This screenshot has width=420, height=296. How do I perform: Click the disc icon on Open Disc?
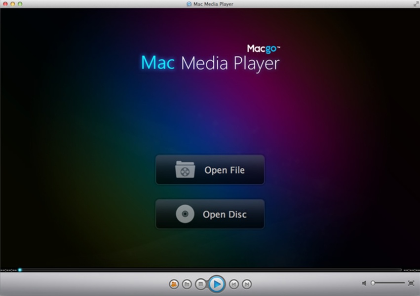pyautogui.click(x=185, y=215)
